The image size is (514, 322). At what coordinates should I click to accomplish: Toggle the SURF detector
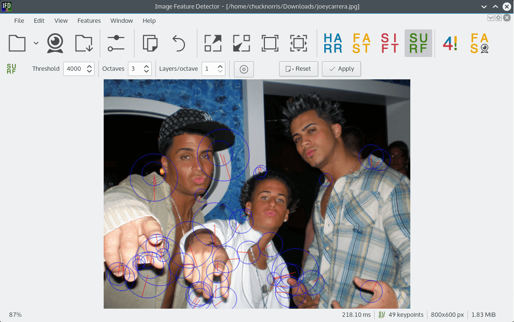418,43
